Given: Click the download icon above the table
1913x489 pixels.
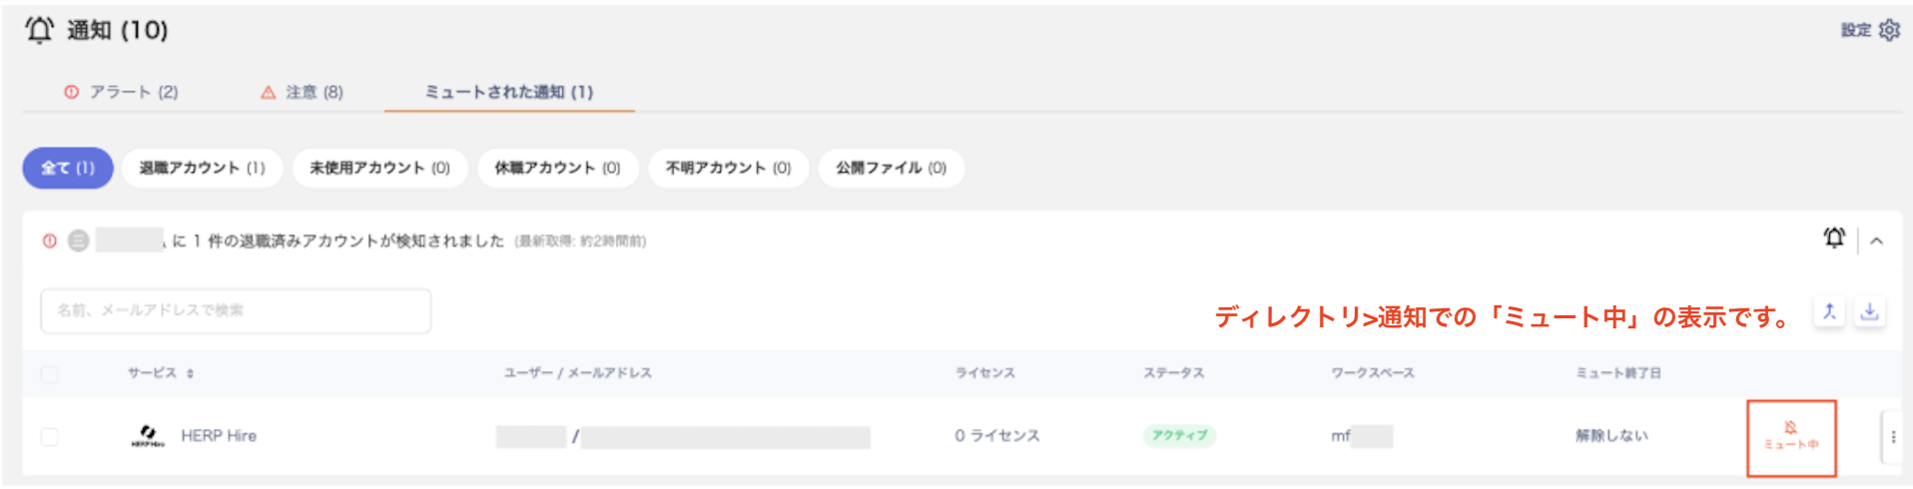Looking at the screenshot, I should pos(1869,311).
